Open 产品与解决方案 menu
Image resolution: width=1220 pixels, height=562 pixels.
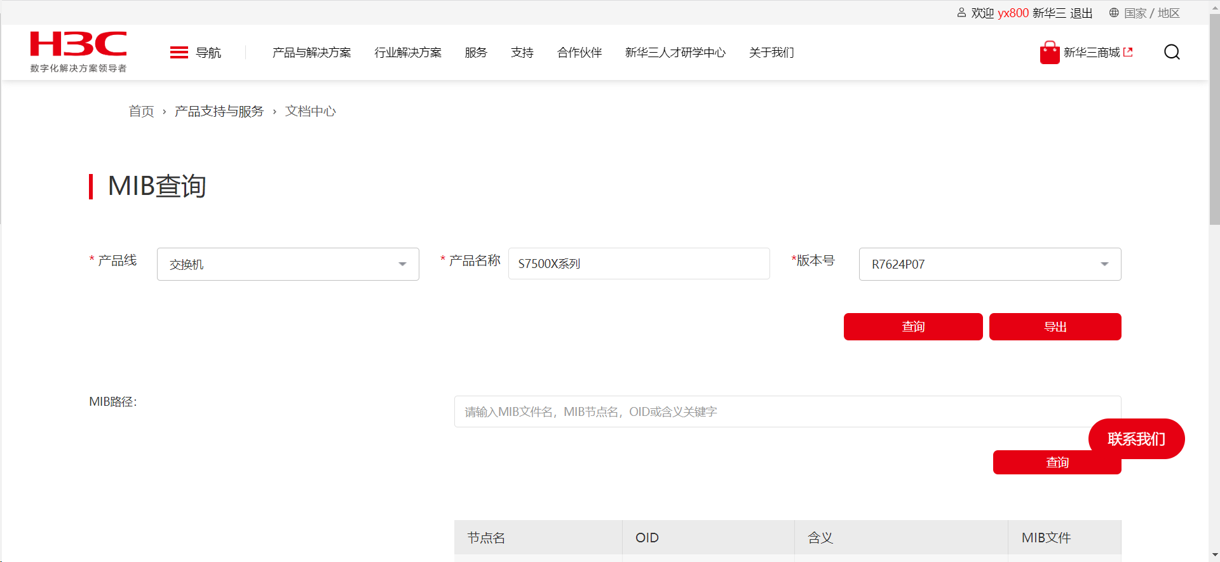coord(311,53)
